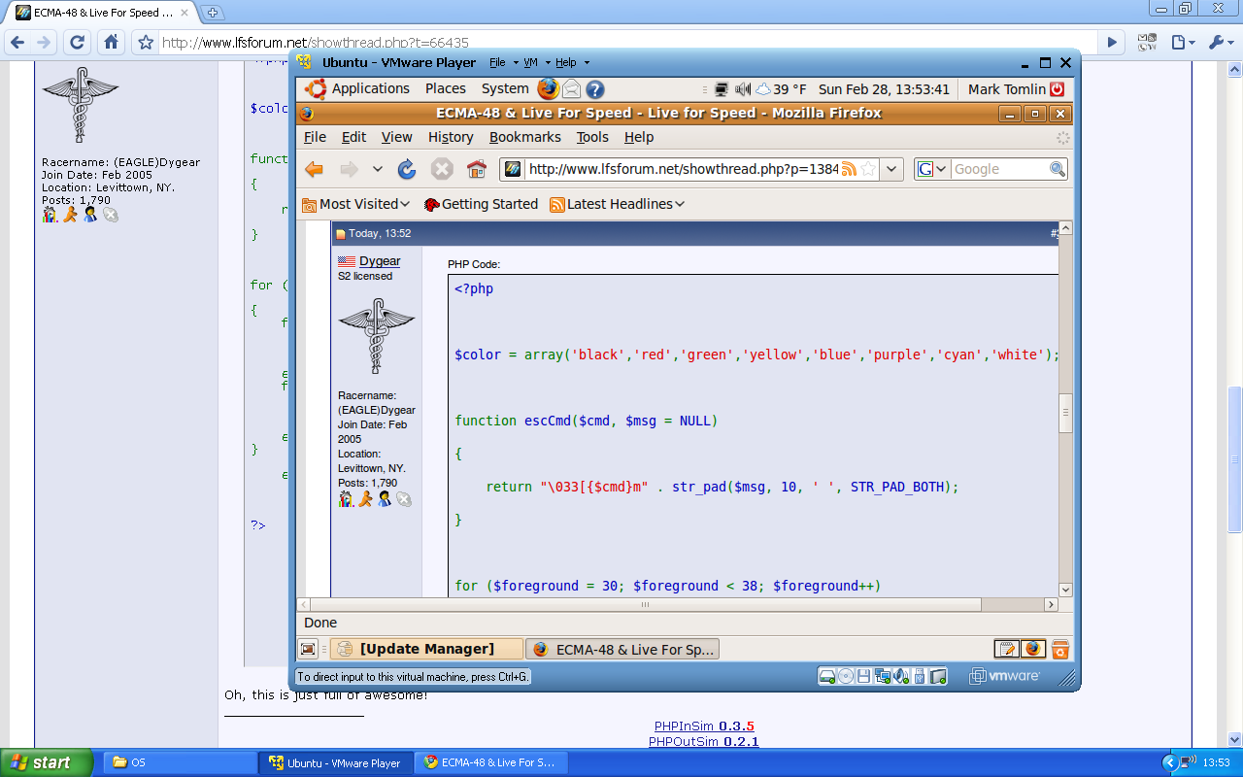The height and width of the screenshot is (777, 1243).
Task: Open the Ubuntu trash applet
Action: pos(1060,649)
